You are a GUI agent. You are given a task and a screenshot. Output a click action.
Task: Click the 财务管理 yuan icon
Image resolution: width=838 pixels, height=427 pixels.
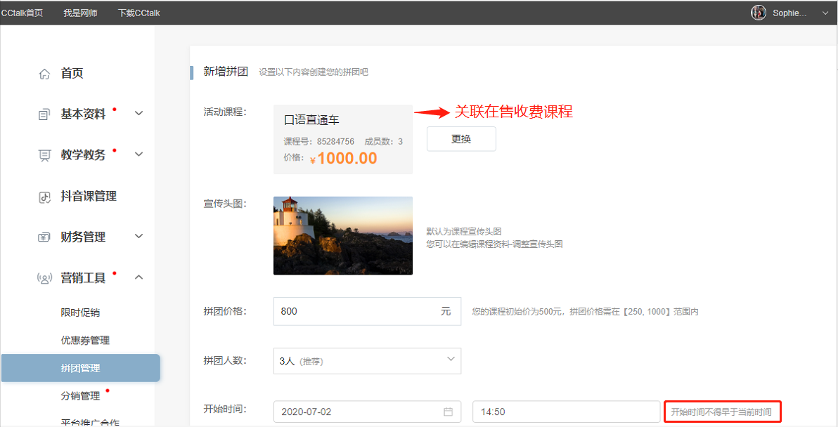click(44, 237)
